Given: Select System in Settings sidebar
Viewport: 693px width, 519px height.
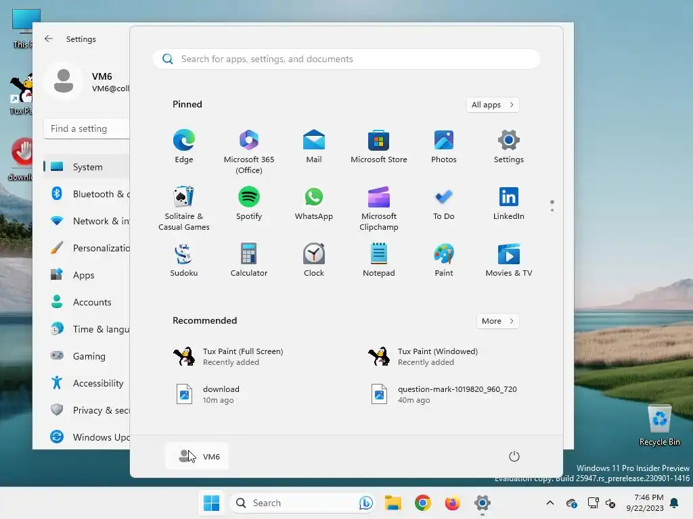Looking at the screenshot, I should 87,167.
